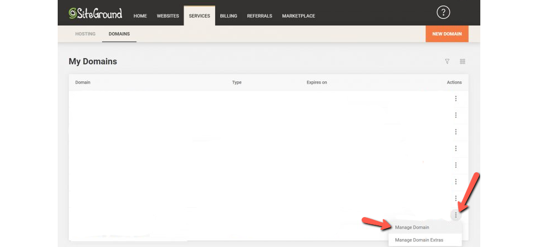Open the help question mark icon

(x=443, y=13)
